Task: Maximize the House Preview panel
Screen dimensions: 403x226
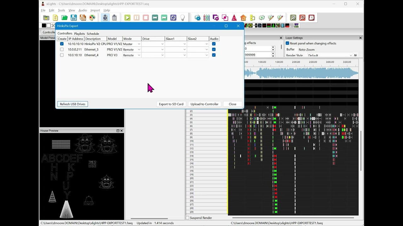Action: [x=118, y=131]
